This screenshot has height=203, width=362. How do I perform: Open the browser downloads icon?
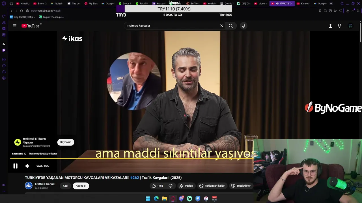pyautogui.click(x=353, y=11)
